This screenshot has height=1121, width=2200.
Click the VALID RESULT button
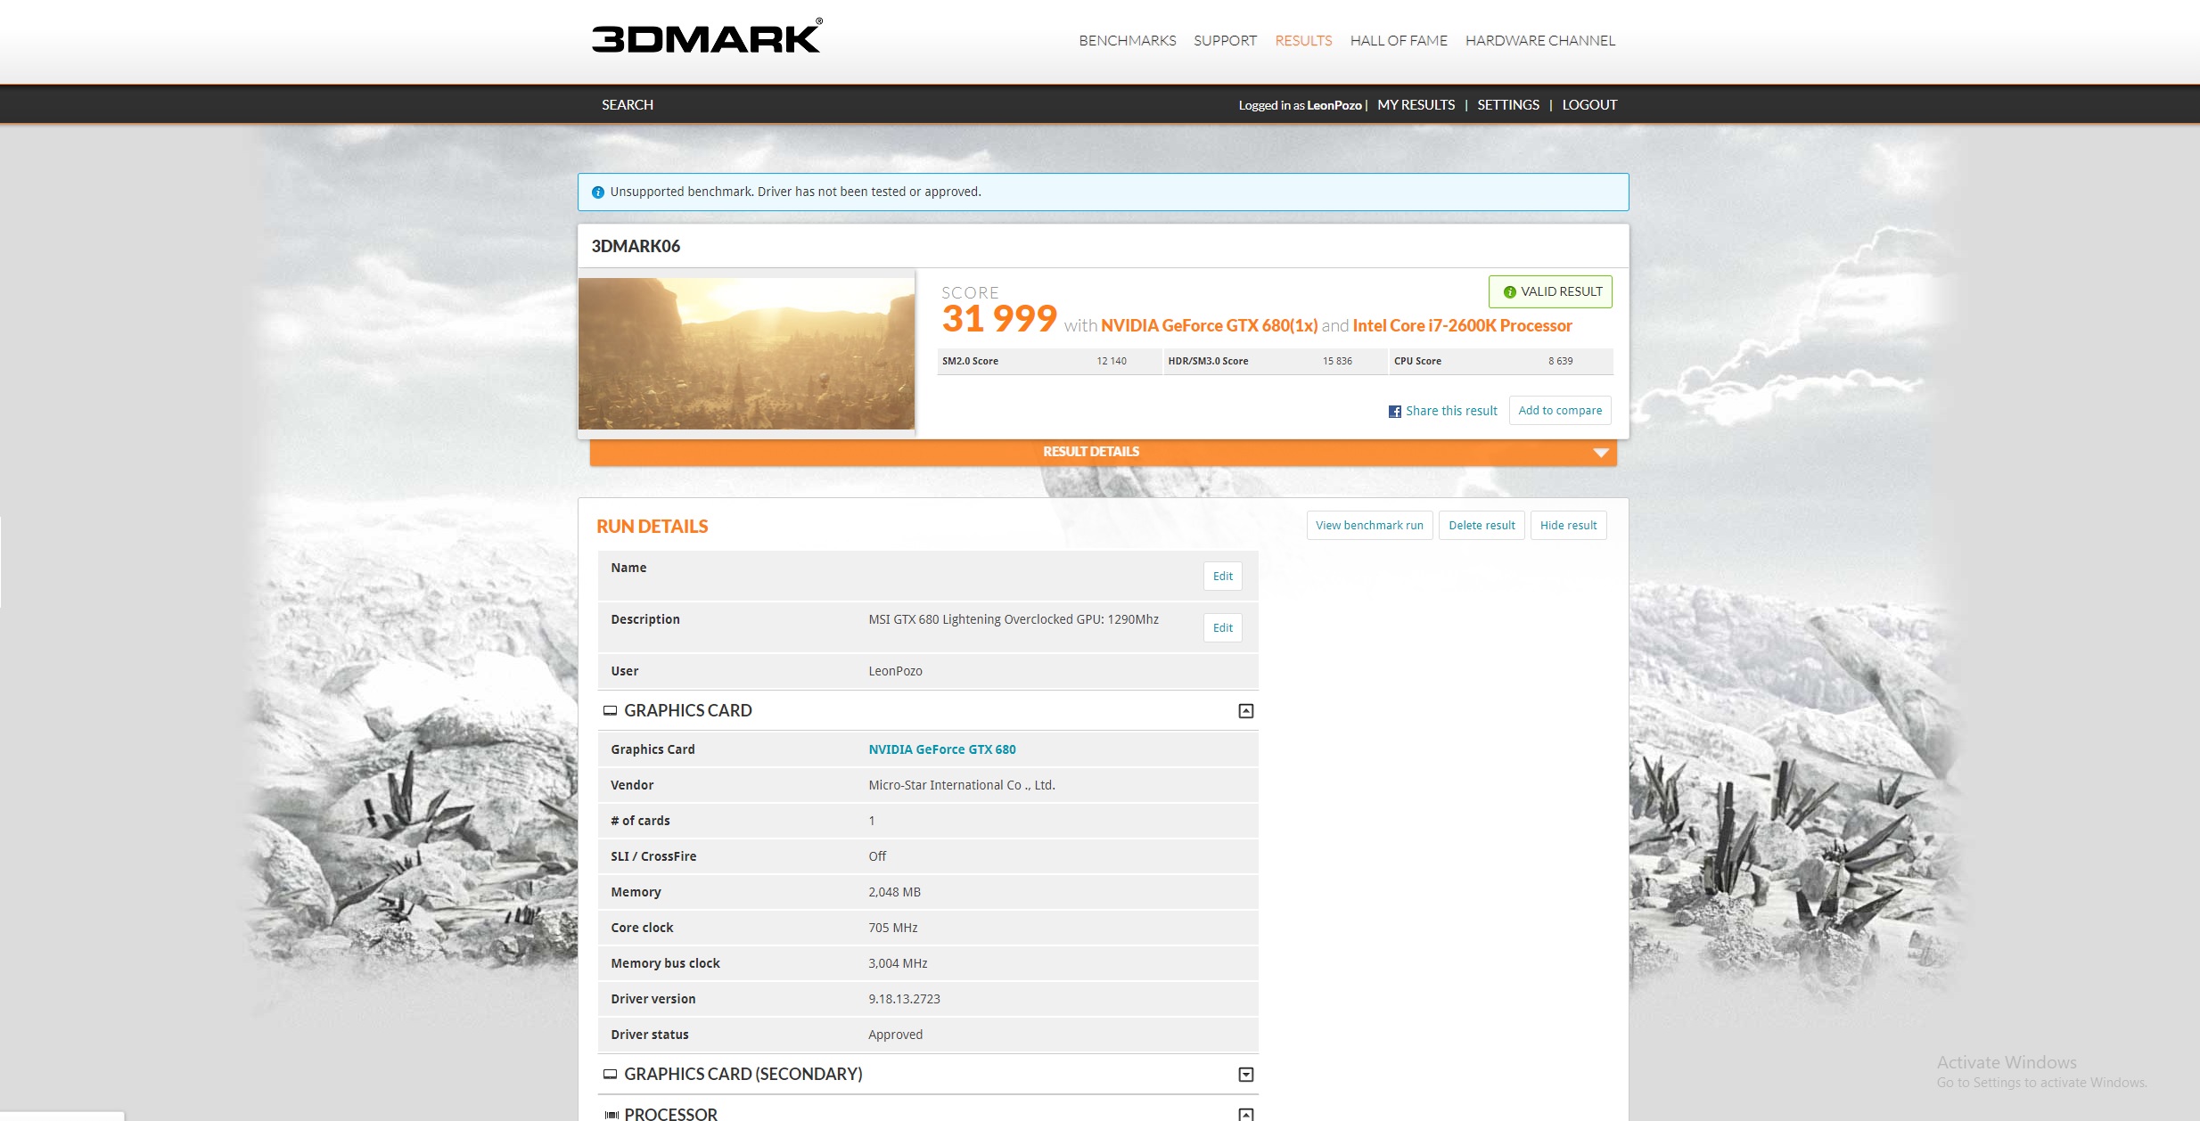pos(1550,291)
